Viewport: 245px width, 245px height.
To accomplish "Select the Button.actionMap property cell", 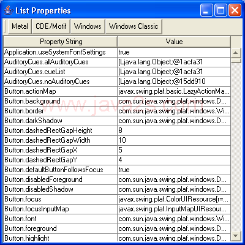I will pyautogui.click(x=61, y=91).
